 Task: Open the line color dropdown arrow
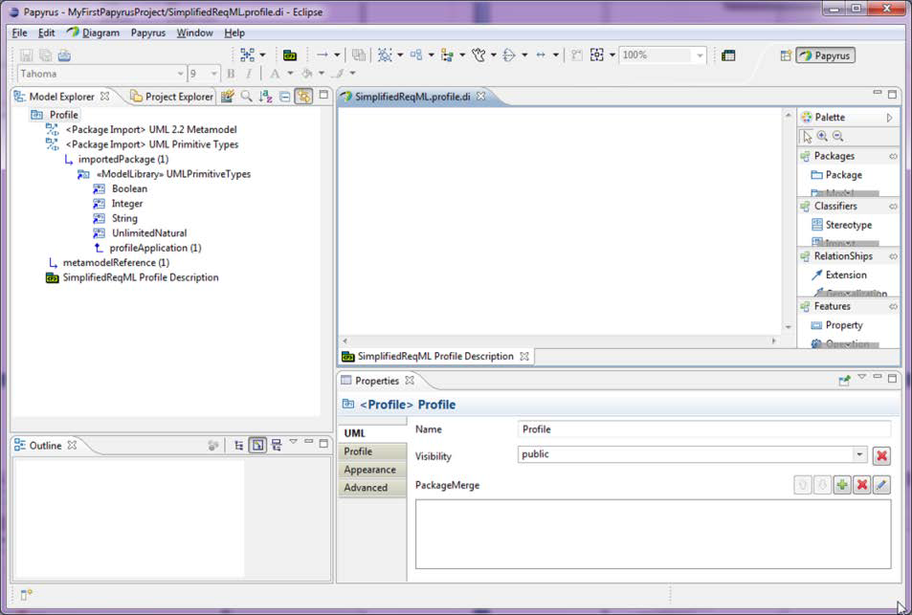(352, 74)
